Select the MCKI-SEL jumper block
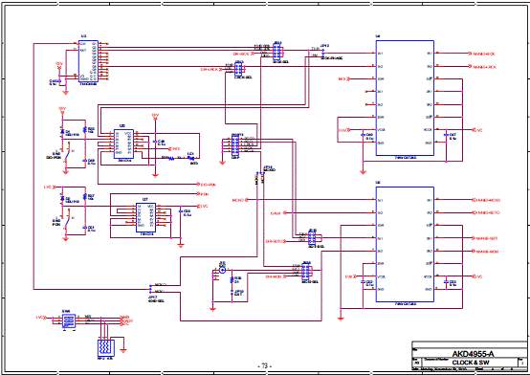 tap(305, 271)
